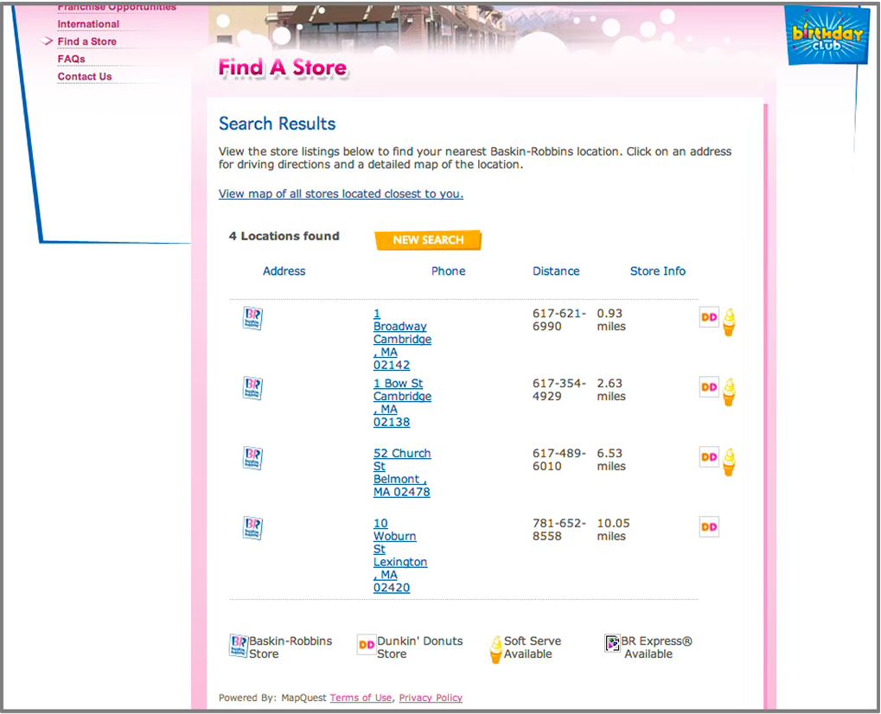The width and height of the screenshot is (881, 714).
Task: Click the BR Express Available legend icon
Action: [x=612, y=643]
